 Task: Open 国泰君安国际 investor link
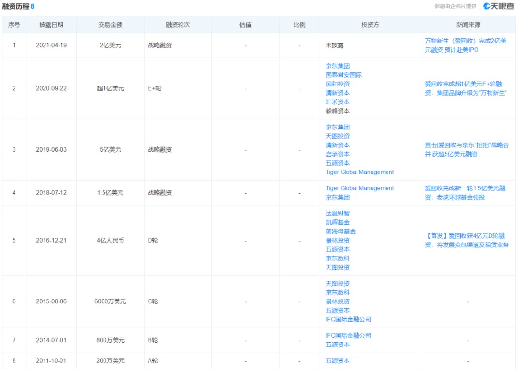(x=343, y=75)
